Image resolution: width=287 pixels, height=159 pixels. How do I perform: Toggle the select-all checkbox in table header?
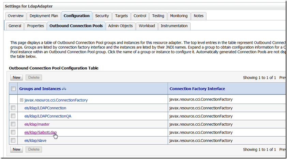[x=13, y=89]
